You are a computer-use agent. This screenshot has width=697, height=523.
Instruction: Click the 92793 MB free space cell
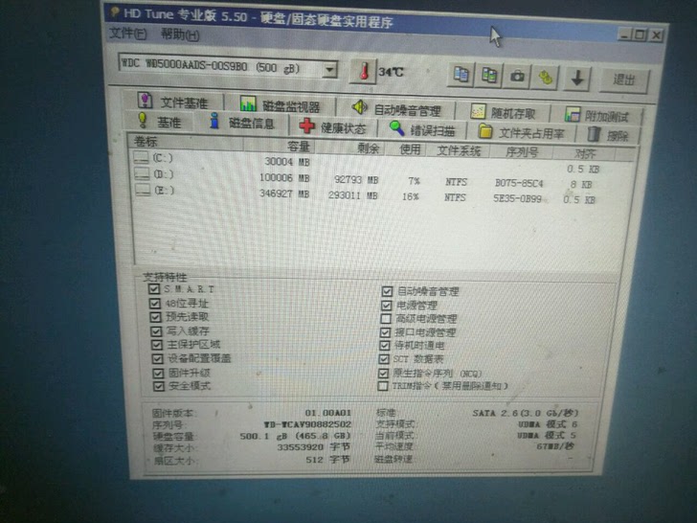coord(356,180)
